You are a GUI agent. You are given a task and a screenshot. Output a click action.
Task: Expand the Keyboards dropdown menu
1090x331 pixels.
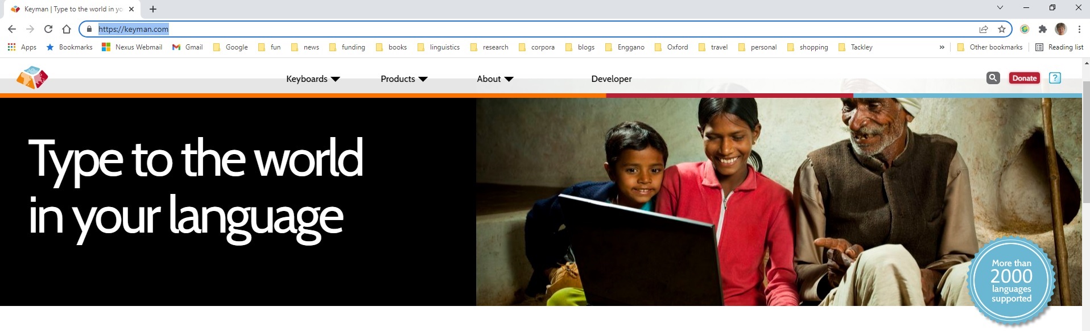pos(312,79)
